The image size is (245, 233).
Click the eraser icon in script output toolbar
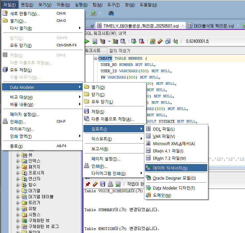(95, 184)
